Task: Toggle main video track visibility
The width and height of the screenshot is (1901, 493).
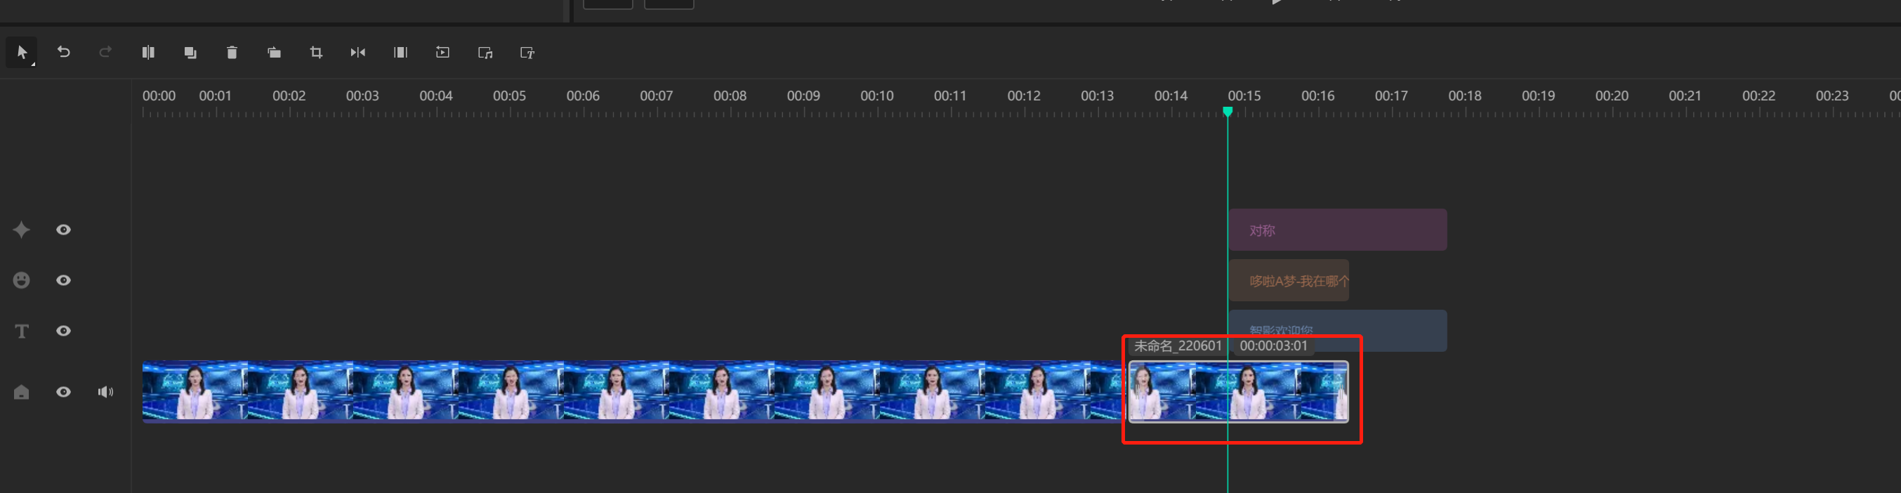Action: tap(63, 392)
